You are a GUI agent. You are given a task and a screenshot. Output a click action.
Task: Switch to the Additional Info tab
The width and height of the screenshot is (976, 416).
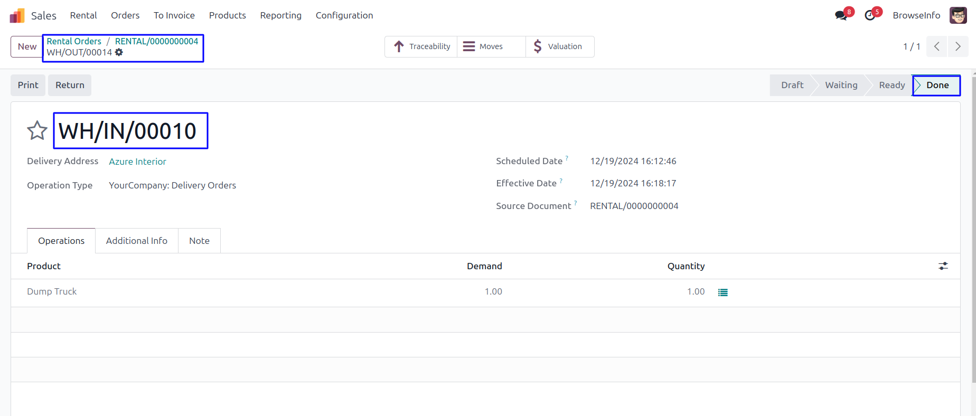(x=136, y=241)
